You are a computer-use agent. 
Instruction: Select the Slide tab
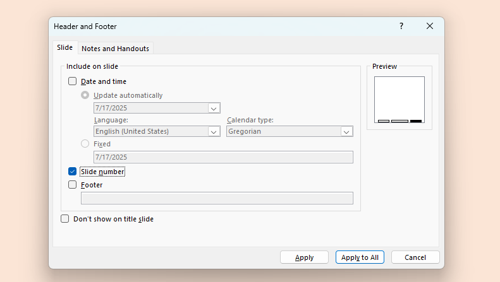point(64,48)
